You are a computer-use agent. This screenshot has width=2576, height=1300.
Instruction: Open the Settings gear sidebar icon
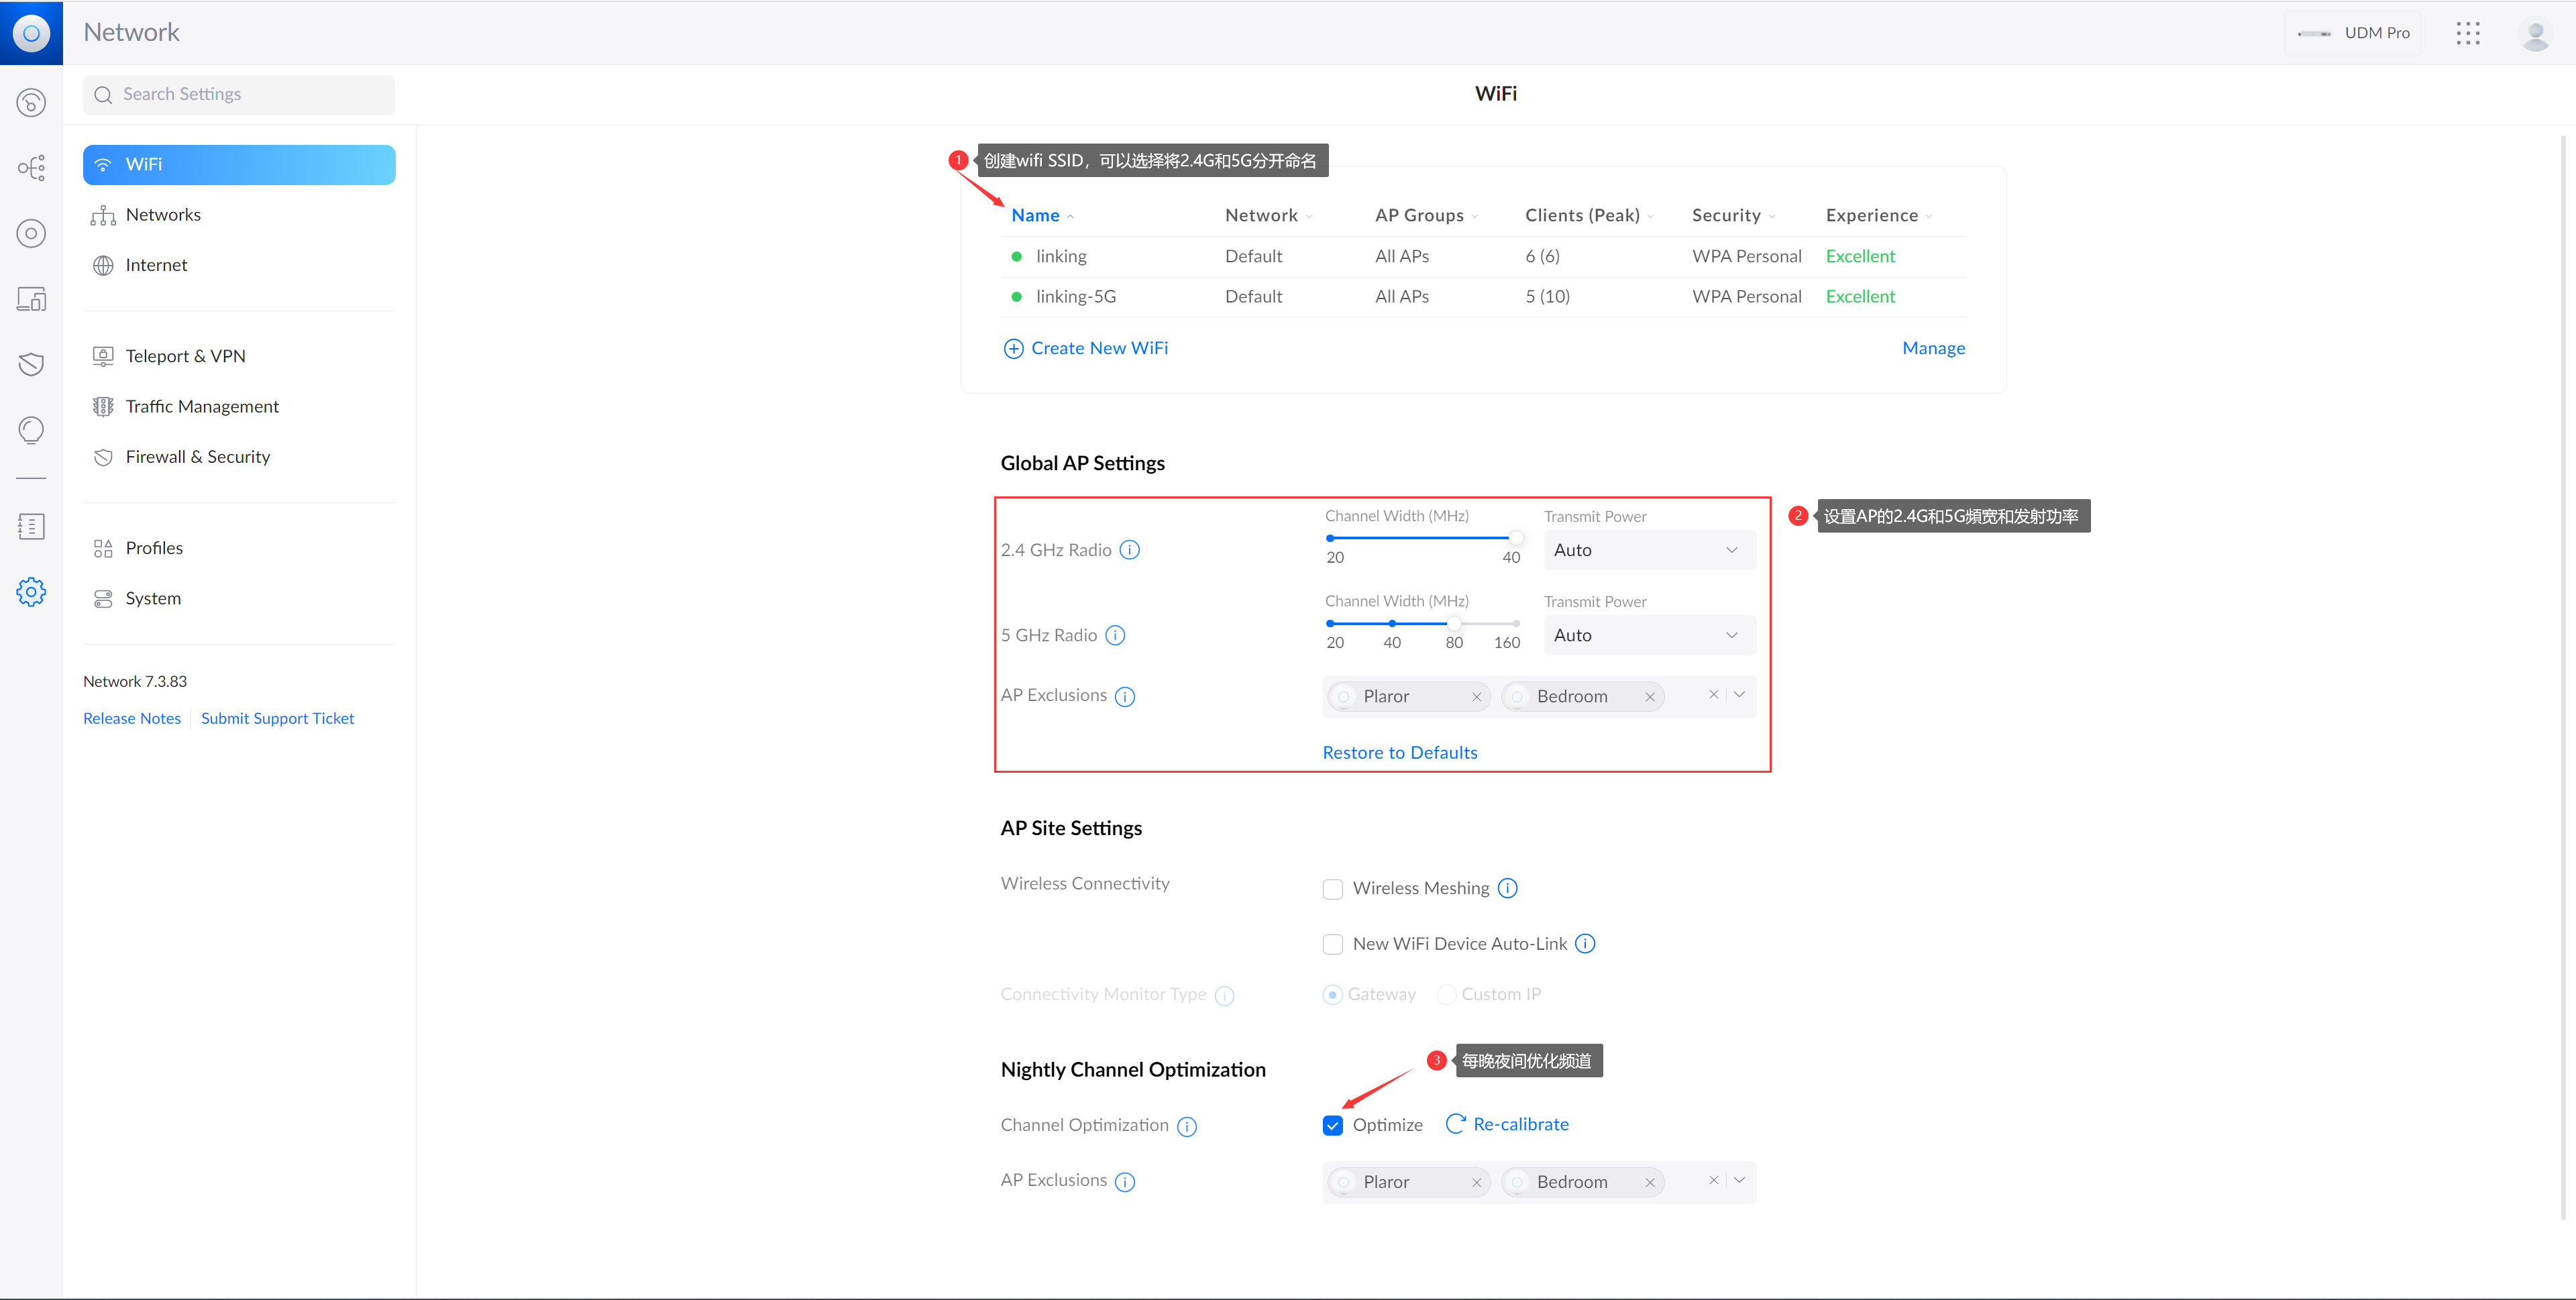[31, 592]
